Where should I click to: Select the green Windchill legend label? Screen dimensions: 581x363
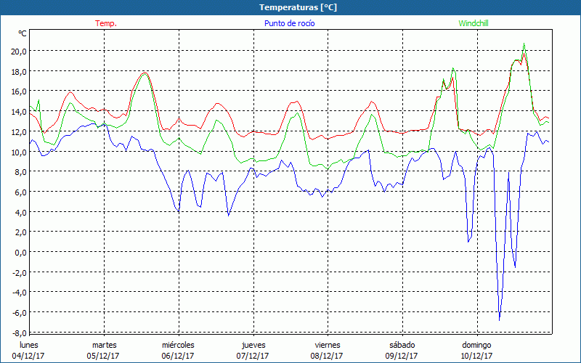click(x=473, y=23)
